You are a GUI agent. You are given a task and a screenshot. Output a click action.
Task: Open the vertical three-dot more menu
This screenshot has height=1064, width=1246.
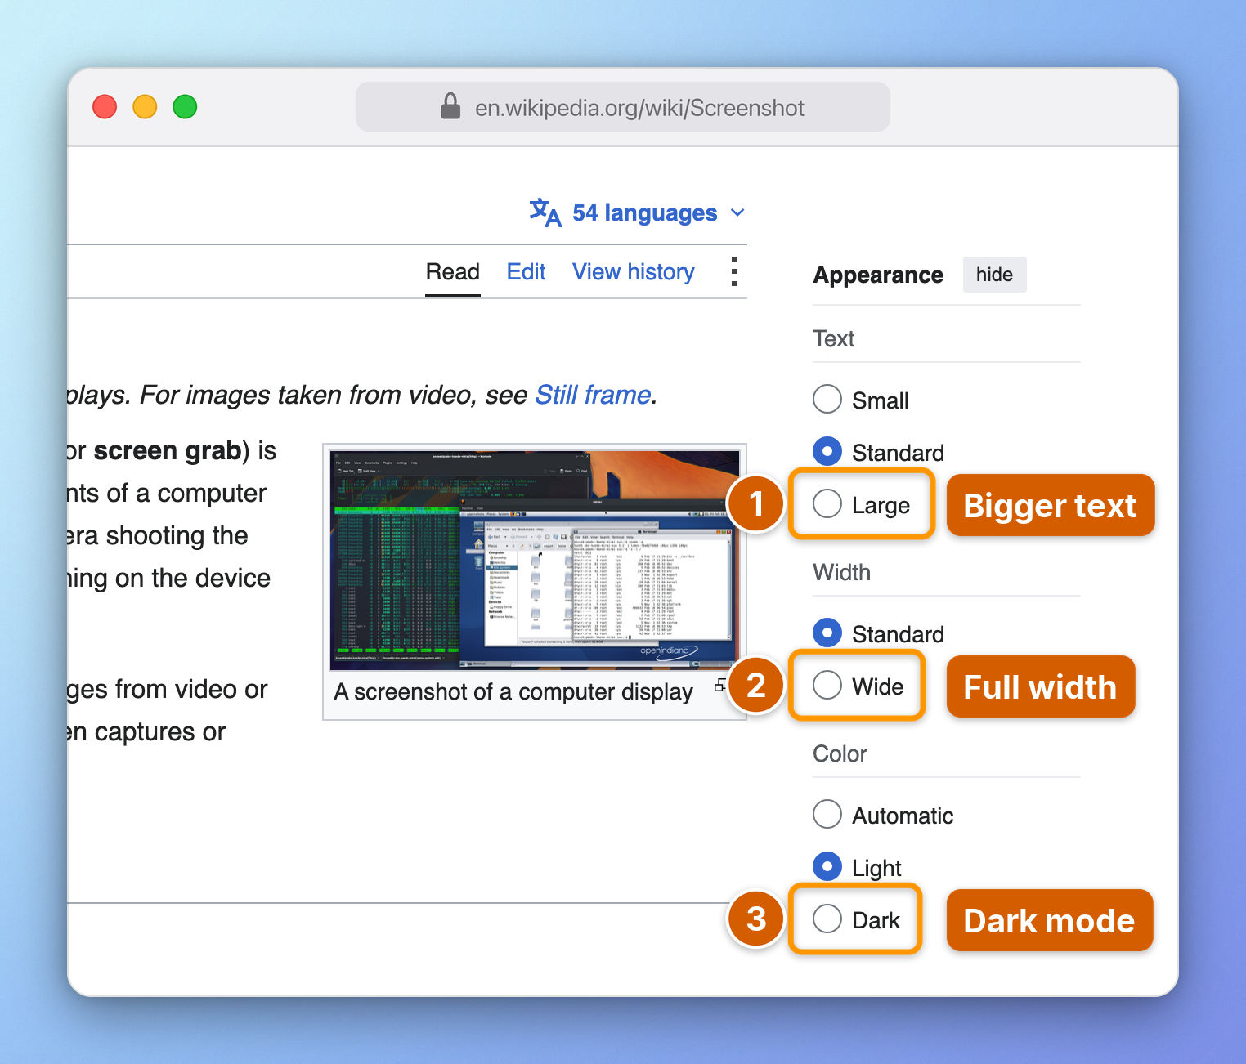tap(733, 271)
